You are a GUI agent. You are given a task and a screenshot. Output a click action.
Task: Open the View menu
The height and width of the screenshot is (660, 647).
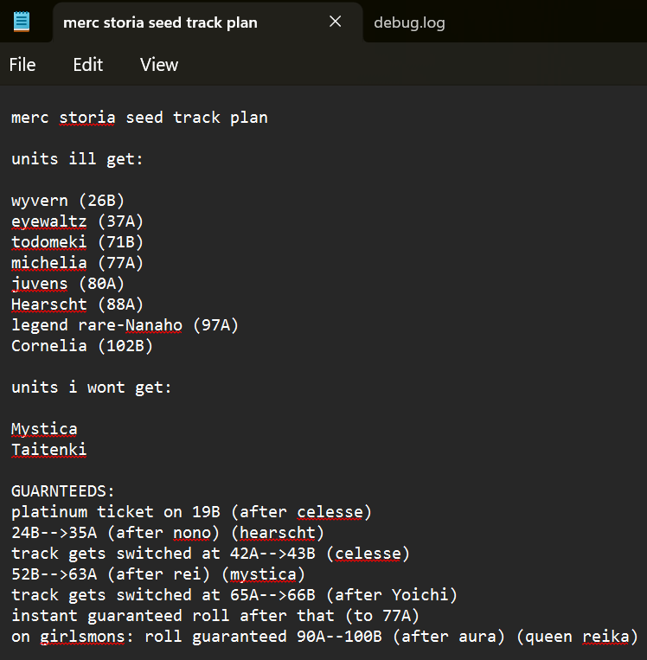159,65
